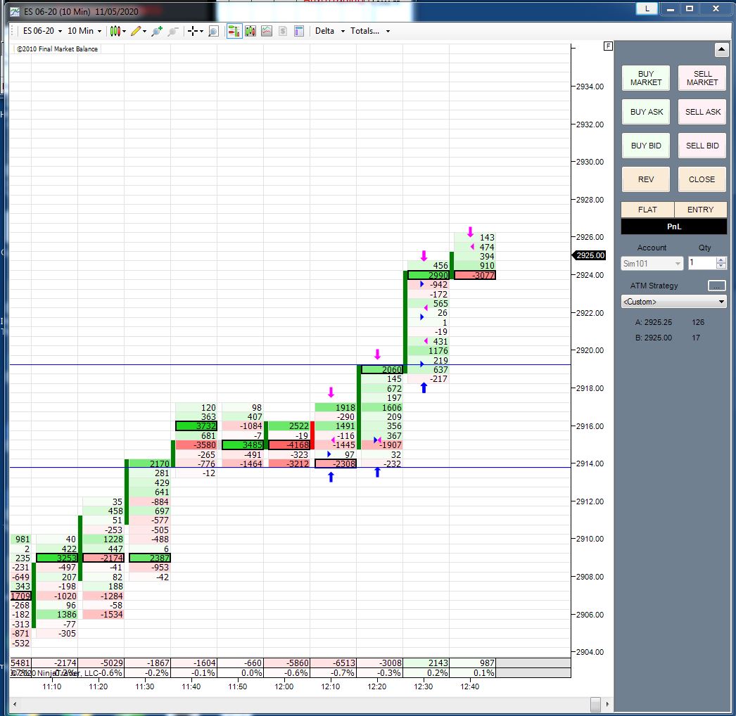Viewport: 736px width, 716px height.
Task: Click SELL BID button
Action: tap(702, 146)
